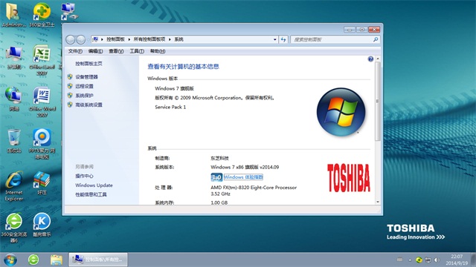The image size is (476, 267).
Task: Show hidden system tray icons arrow
Action: pyautogui.click(x=410, y=260)
